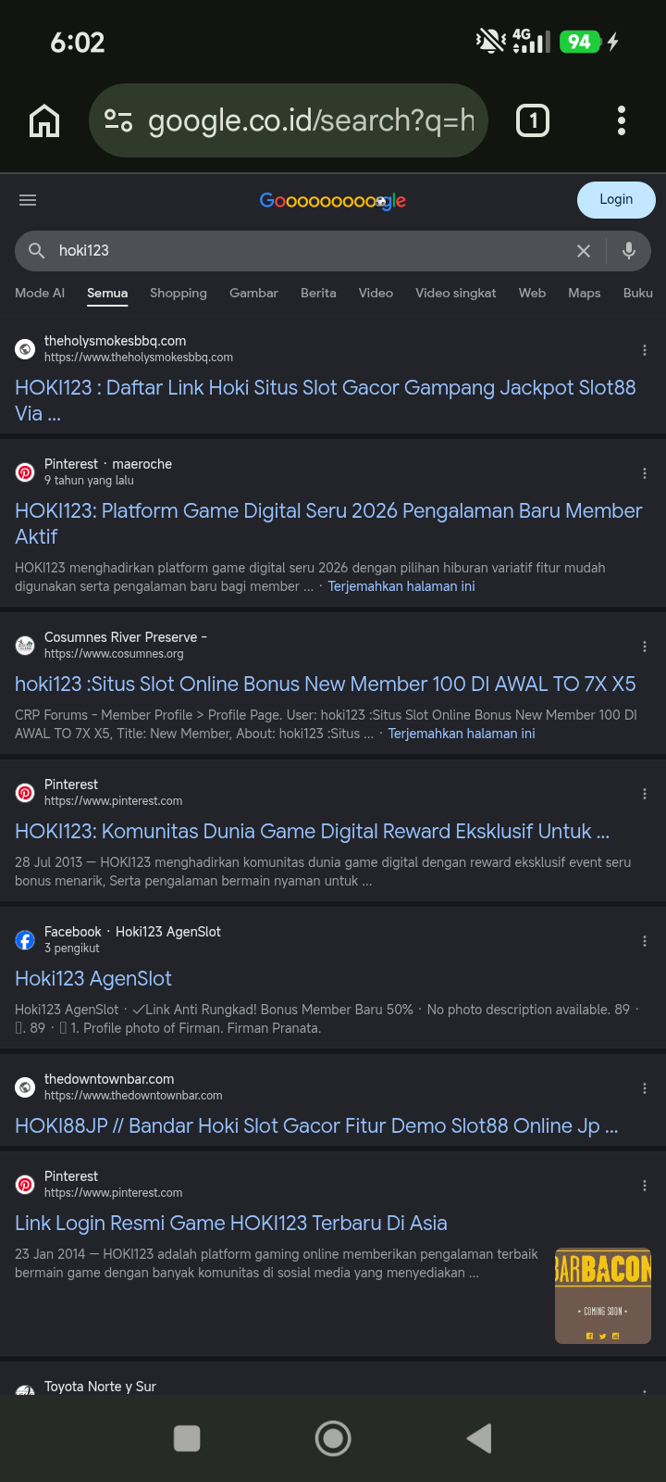Tap the '3 pengikut' text
The image size is (666, 1482).
tap(72, 948)
